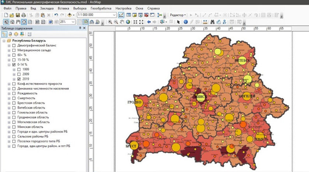The width and height of the screenshot is (309, 172).
Task: Click the Add Data toolbar icon
Action: coord(70,15)
